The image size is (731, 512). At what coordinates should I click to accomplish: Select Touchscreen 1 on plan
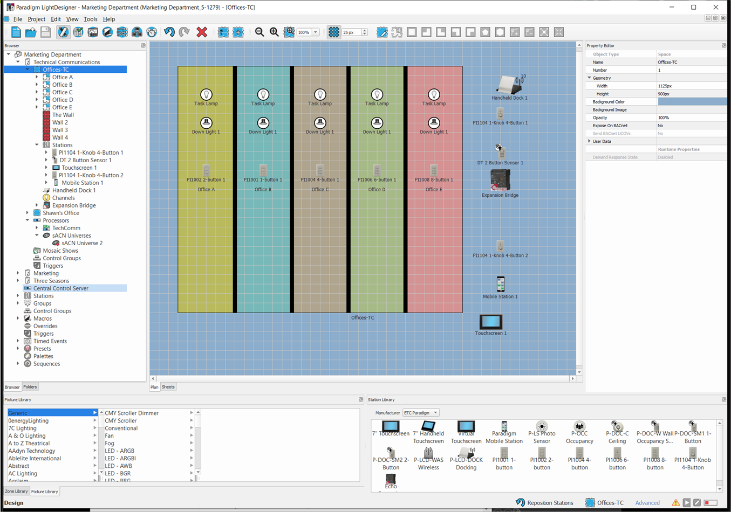click(x=490, y=322)
